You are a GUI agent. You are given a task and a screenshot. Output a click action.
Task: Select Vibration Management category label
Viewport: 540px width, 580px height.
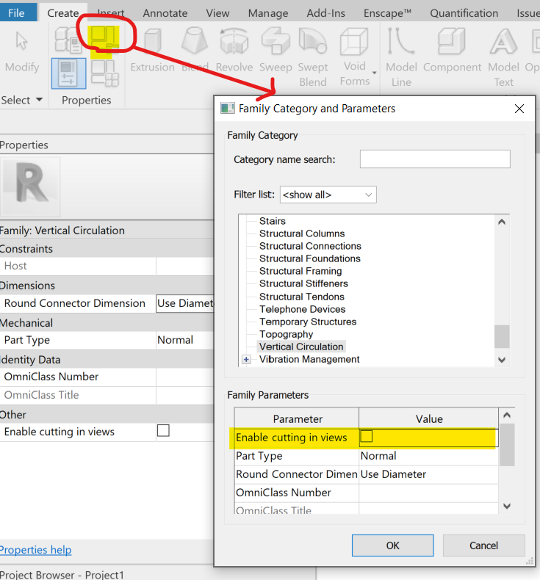click(309, 359)
